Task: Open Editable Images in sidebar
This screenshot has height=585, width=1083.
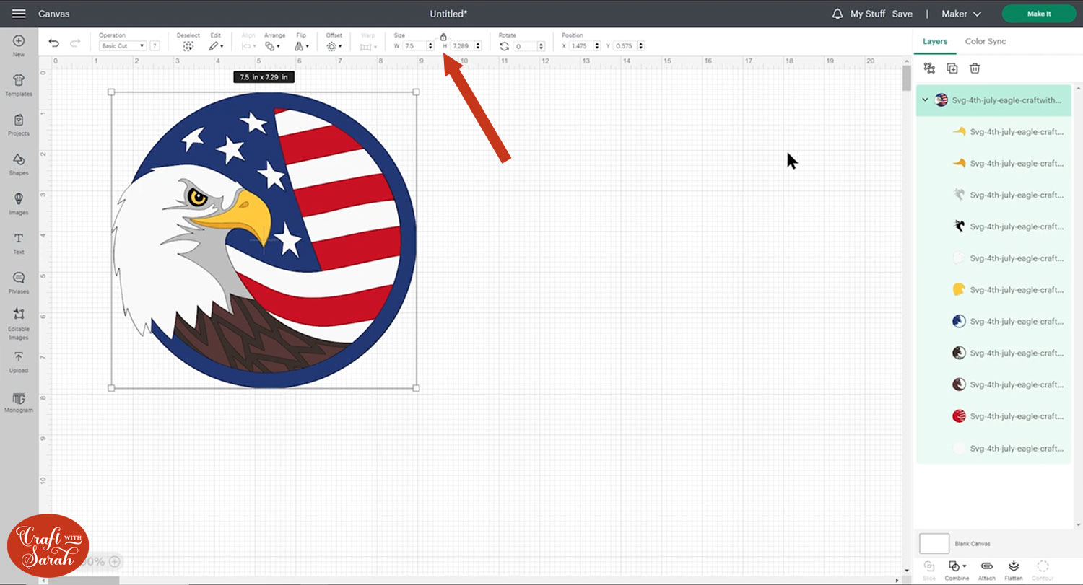Action: tap(19, 324)
